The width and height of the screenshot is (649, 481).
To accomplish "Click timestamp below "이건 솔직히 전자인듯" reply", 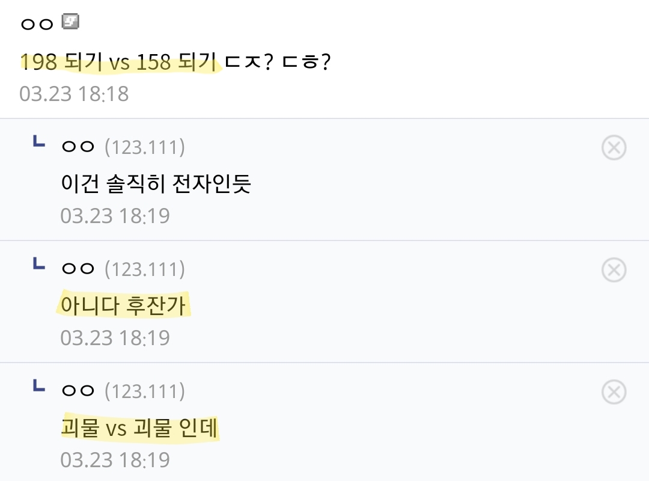I will point(115,216).
